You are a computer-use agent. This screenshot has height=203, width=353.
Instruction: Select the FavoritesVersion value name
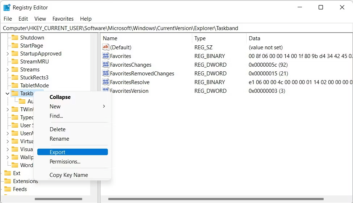pos(129,91)
